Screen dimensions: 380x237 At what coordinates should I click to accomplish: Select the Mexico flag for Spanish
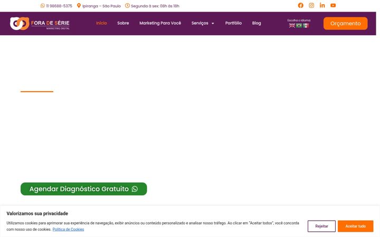[306, 26]
